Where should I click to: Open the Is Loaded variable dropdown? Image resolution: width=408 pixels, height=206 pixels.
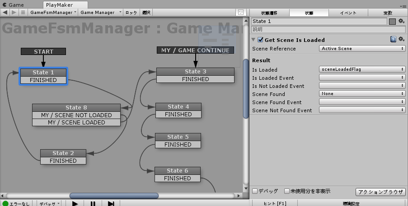[362, 69]
